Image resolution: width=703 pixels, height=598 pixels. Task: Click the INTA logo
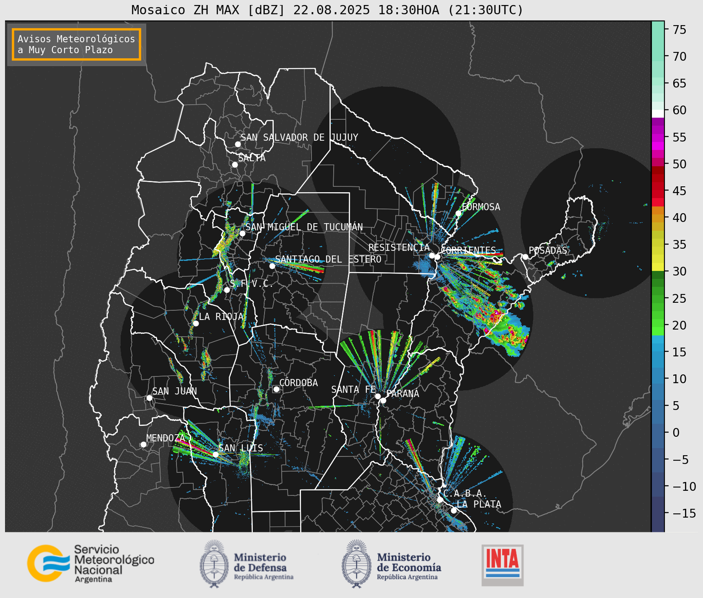(x=502, y=565)
